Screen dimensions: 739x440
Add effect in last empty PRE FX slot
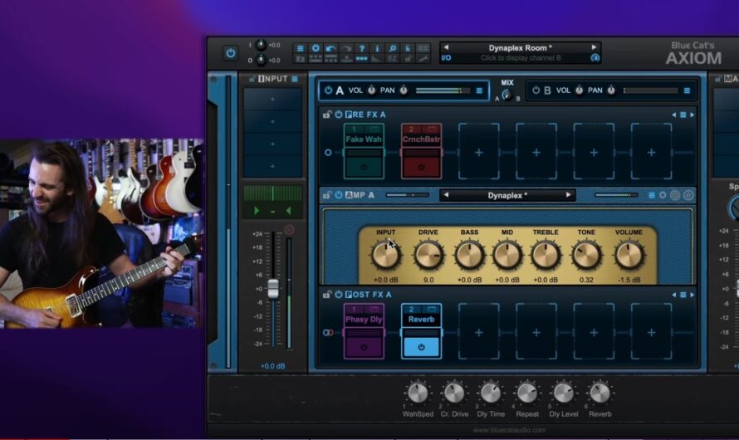pyautogui.click(x=651, y=152)
